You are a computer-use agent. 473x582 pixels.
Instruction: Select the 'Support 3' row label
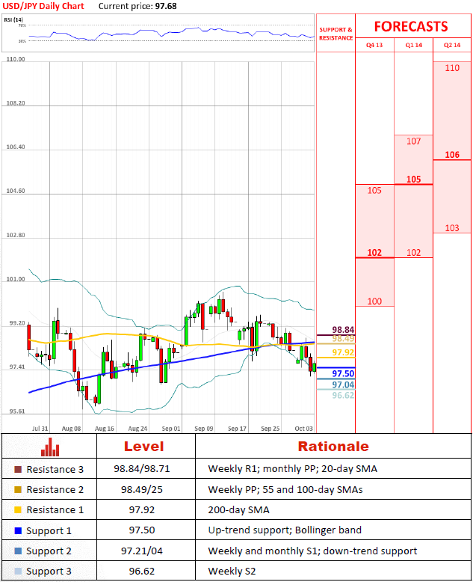[49, 572]
